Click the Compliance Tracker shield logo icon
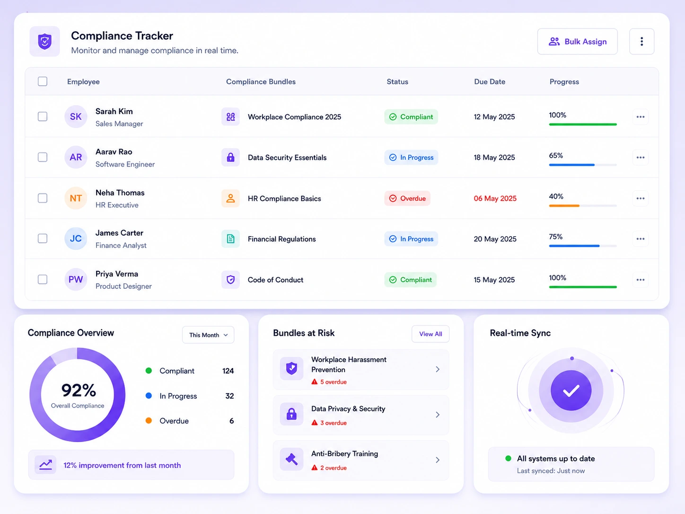 45,42
